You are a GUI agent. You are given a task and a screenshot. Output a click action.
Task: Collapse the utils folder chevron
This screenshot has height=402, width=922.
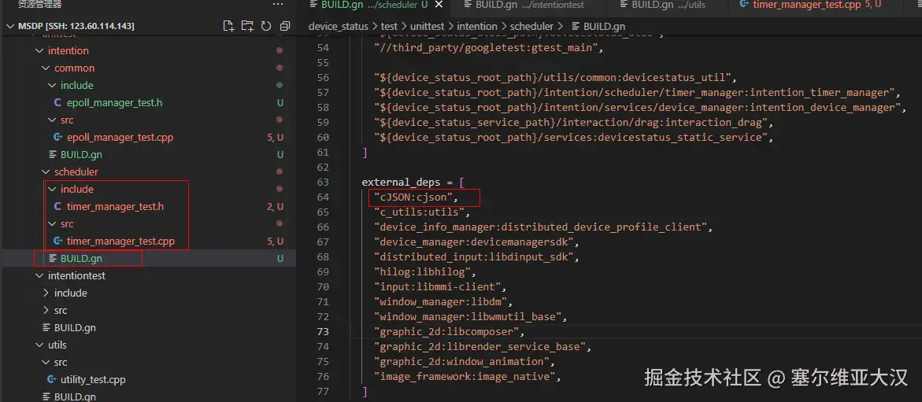[39, 345]
